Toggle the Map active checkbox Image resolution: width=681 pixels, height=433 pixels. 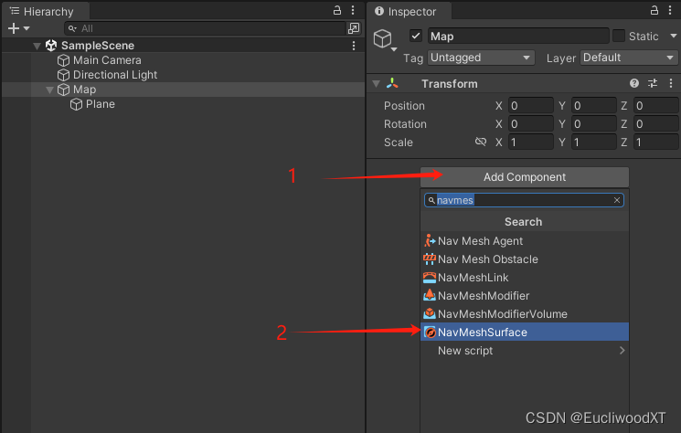[x=416, y=36]
